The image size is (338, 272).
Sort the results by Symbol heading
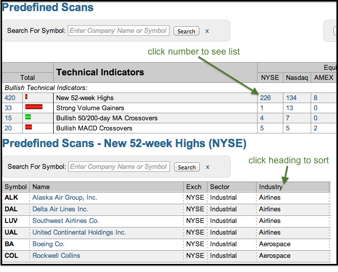coord(16,187)
